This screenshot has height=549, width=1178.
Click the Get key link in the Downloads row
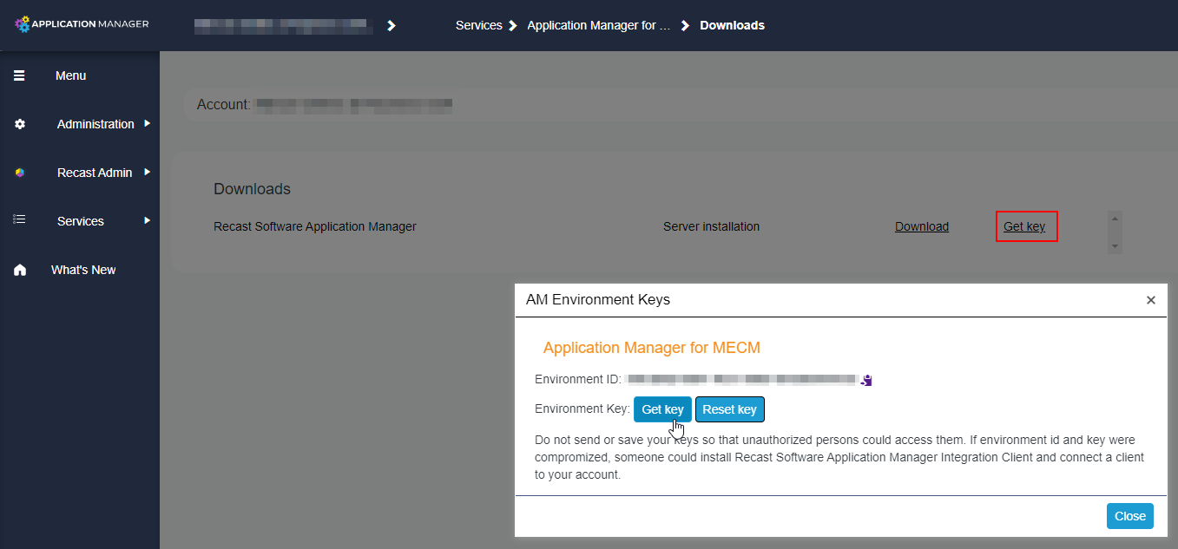pos(1024,226)
